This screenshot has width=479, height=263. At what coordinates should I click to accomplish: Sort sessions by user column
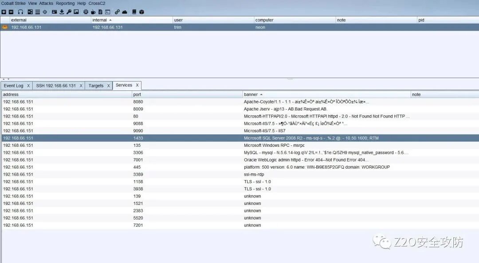point(213,20)
